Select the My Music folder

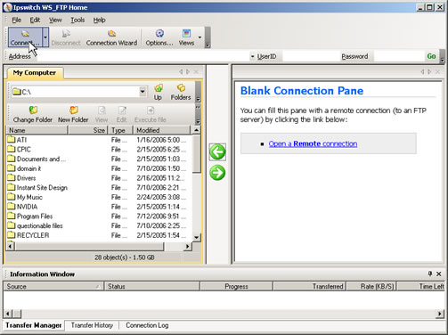point(25,197)
